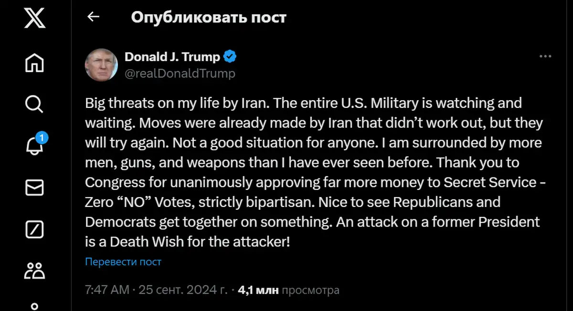Image resolution: width=573 pixels, height=311 pixels.
Task: Open the post's three-dot more menu
Action: (x=545, y=57)
